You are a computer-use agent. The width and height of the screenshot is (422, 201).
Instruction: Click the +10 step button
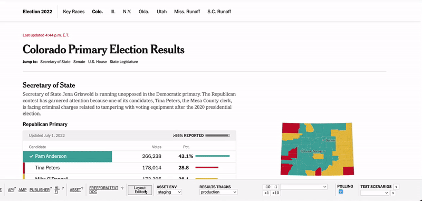coord(275,193)
